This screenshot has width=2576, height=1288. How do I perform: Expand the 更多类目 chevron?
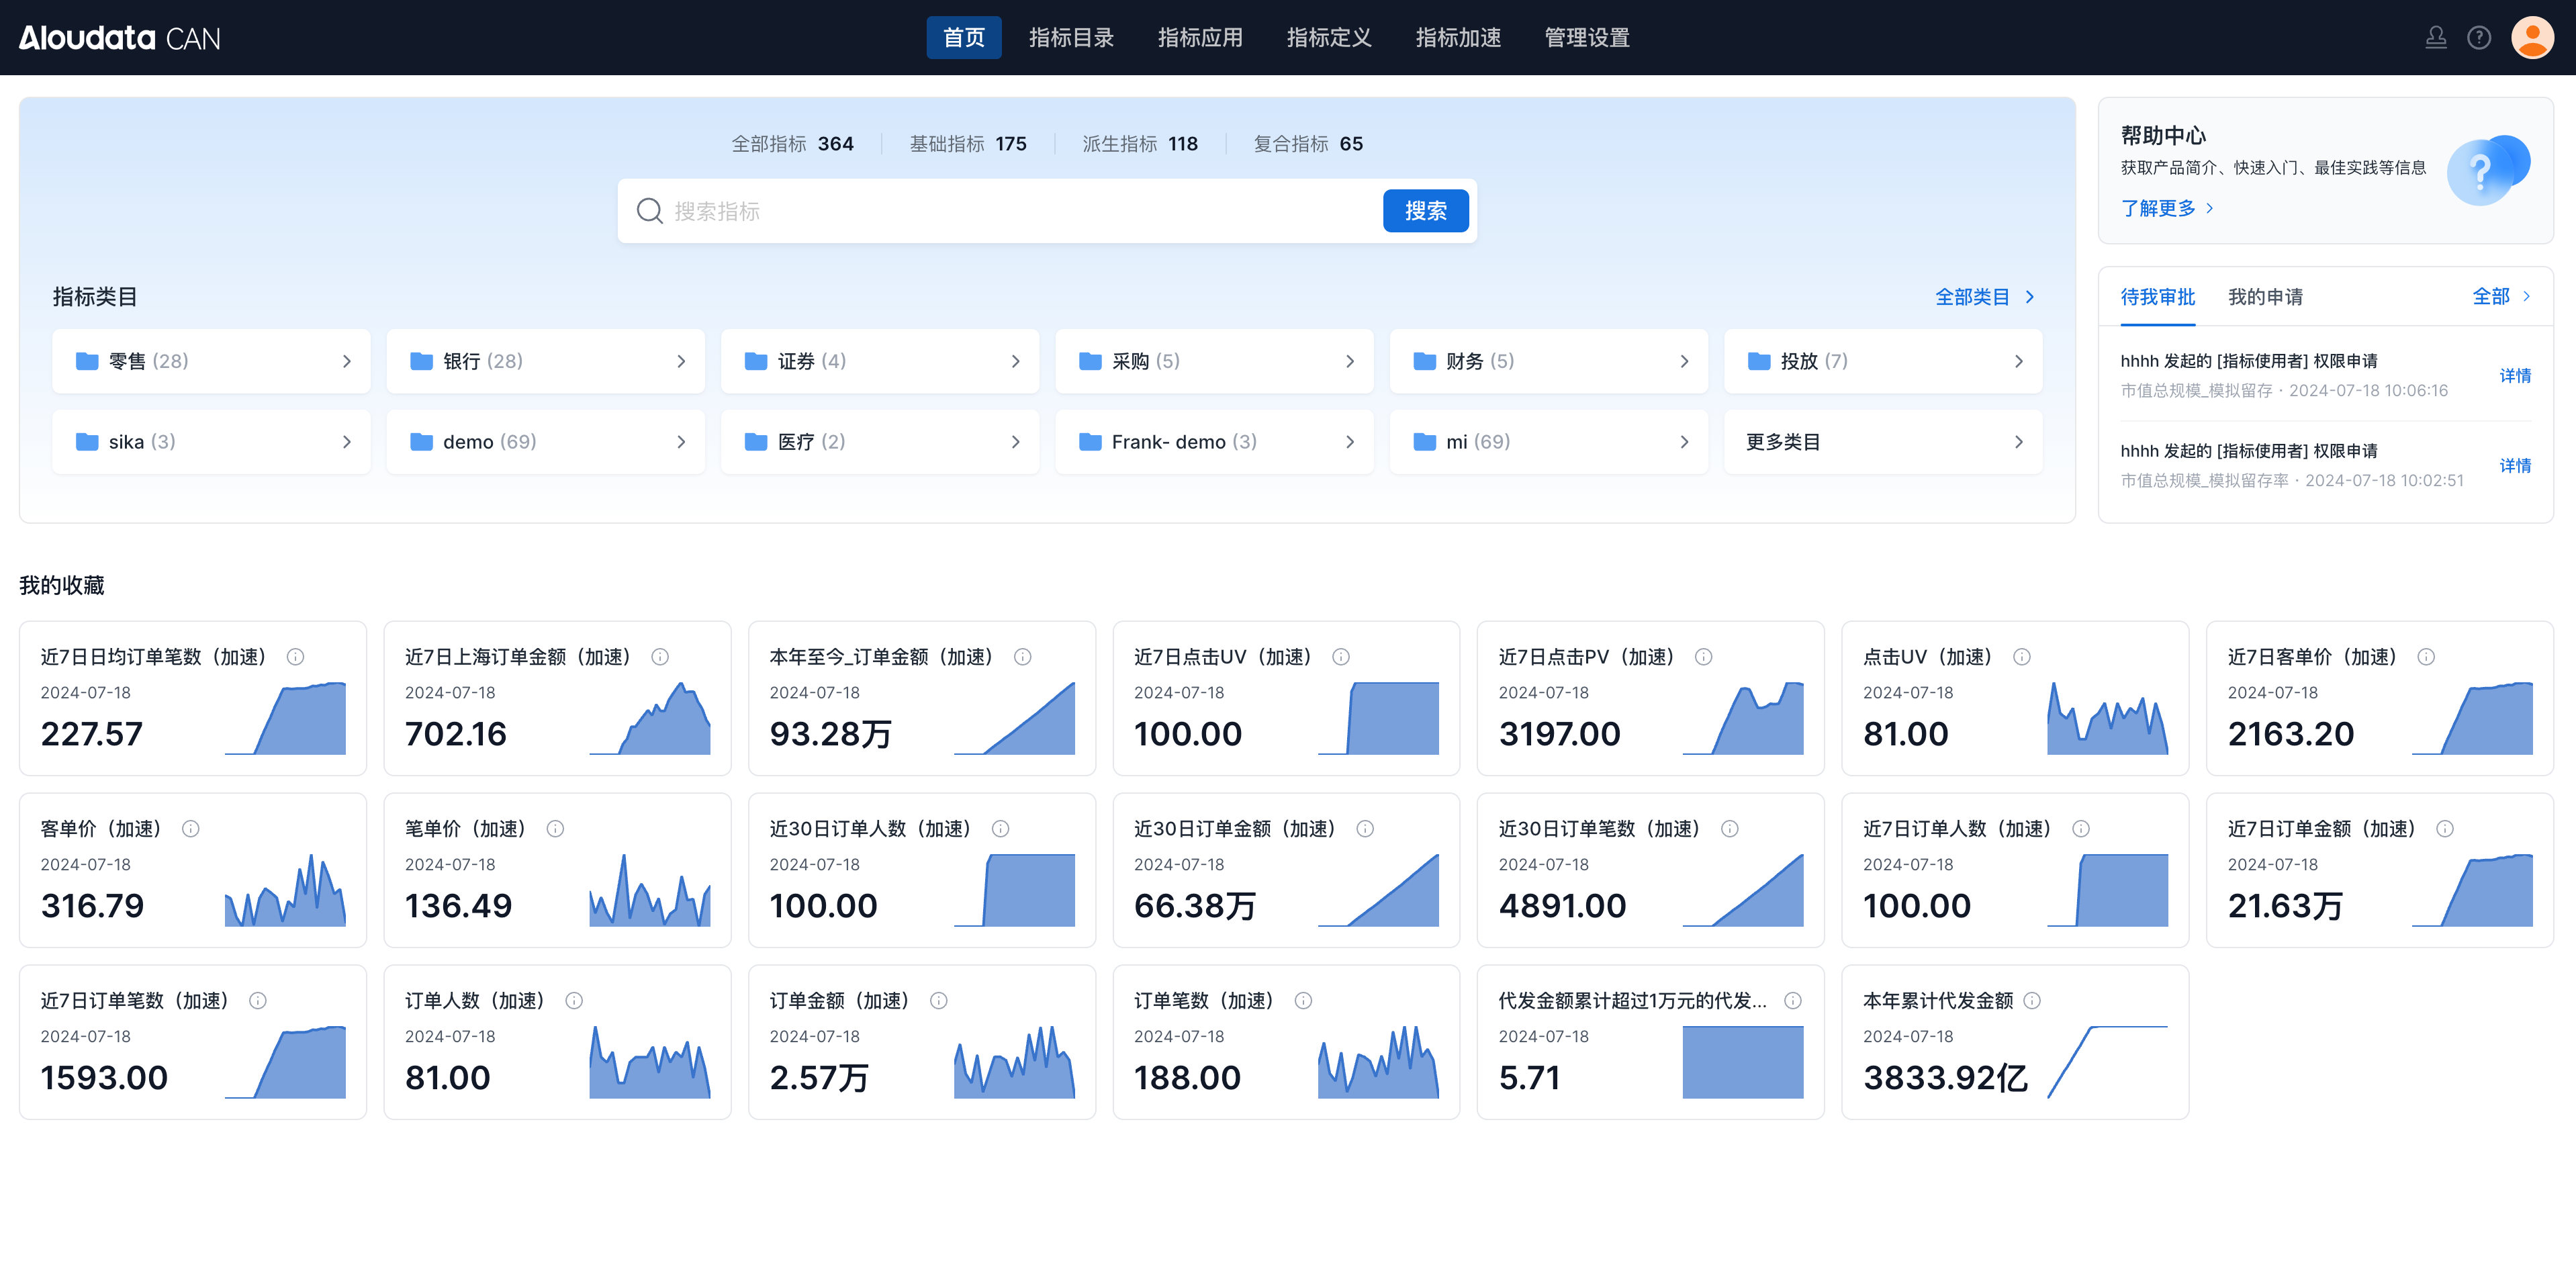click(2018, 442)
